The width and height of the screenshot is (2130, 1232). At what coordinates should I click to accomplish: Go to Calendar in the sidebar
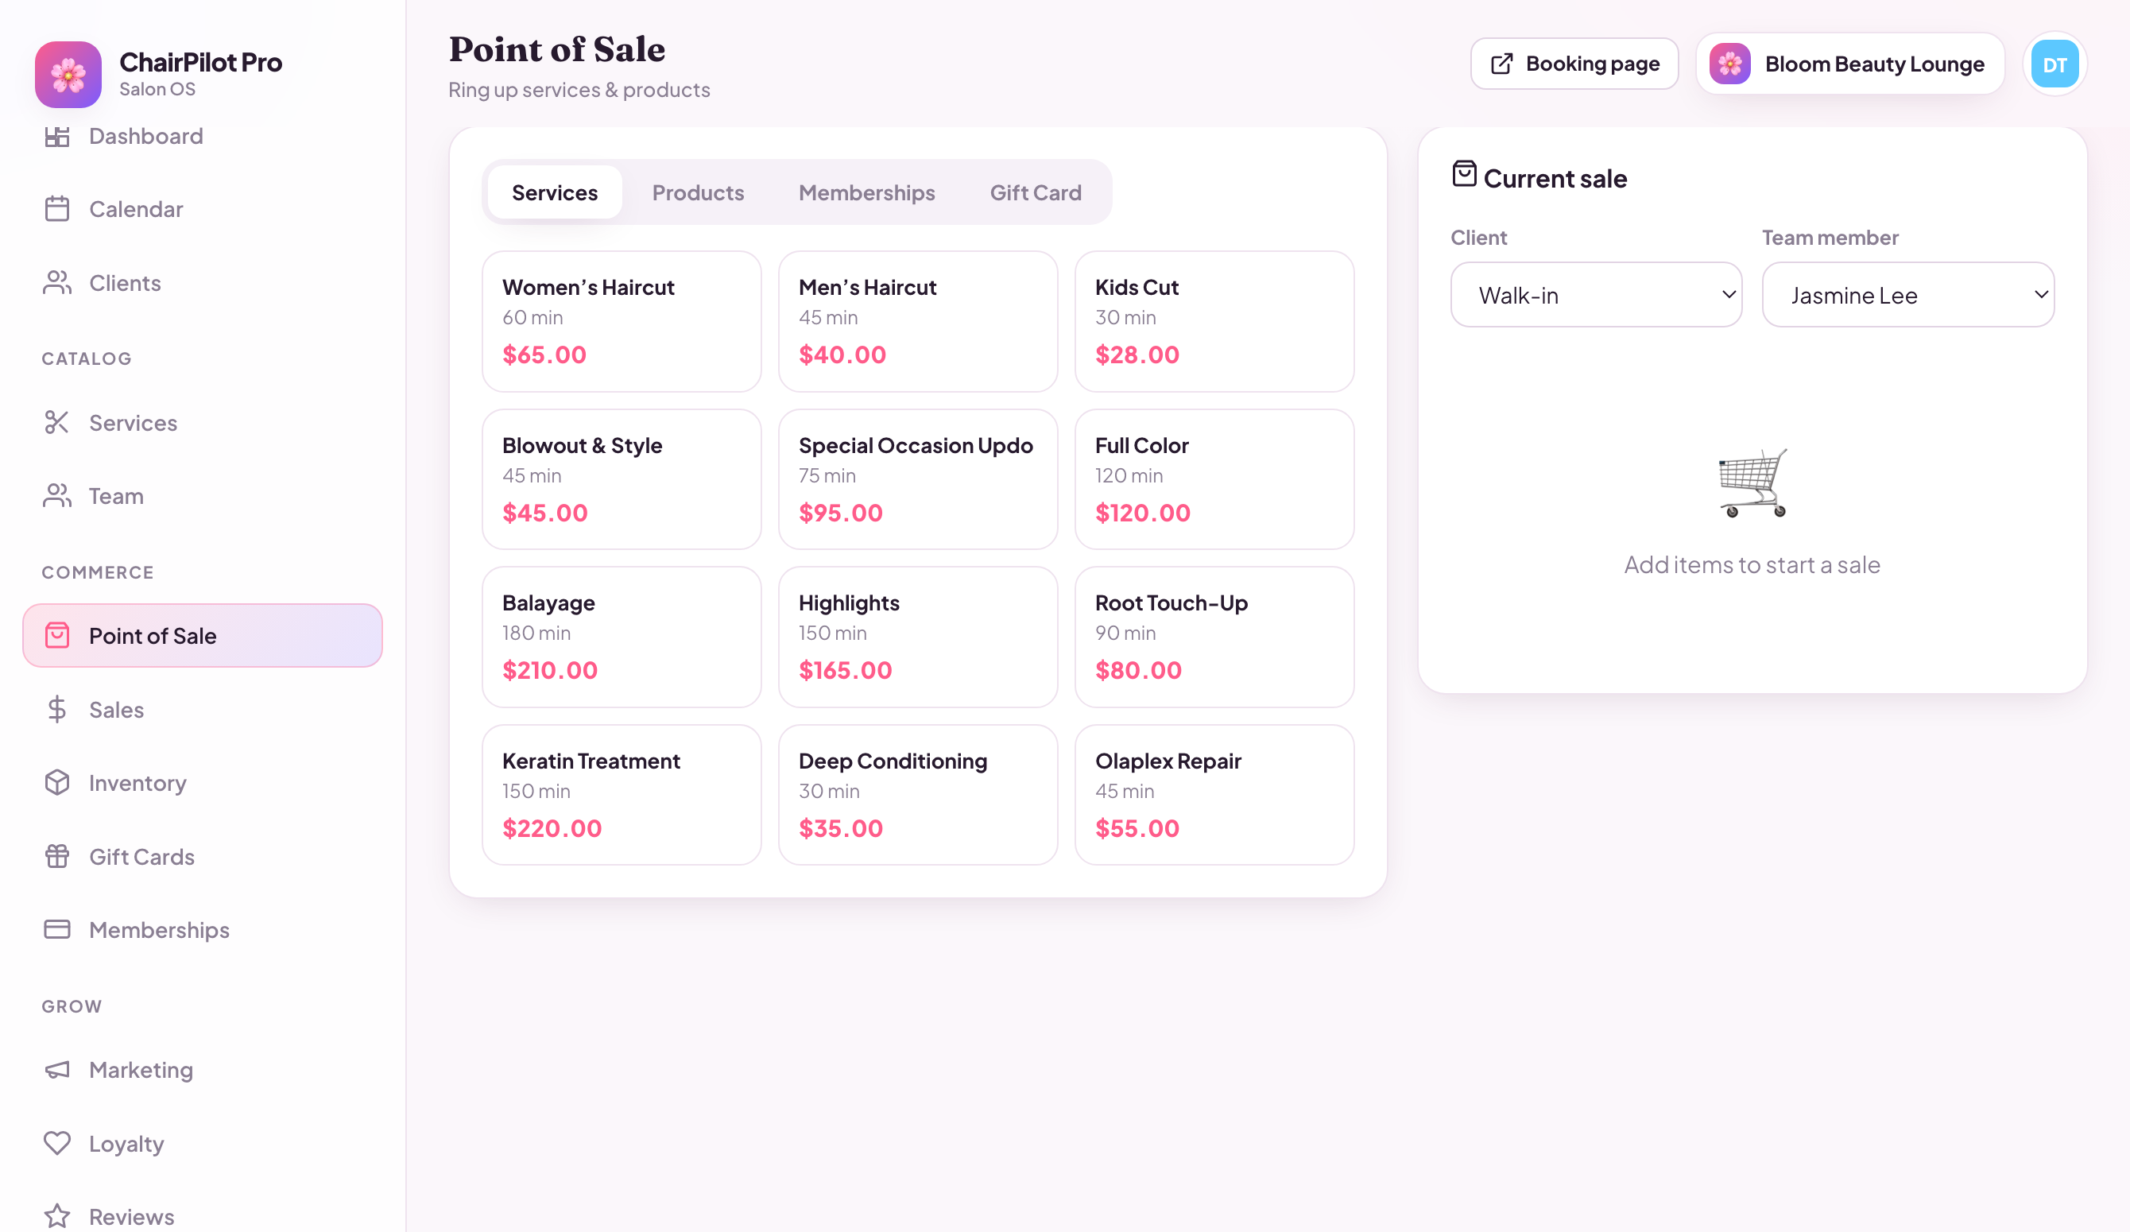pos(202,209)
